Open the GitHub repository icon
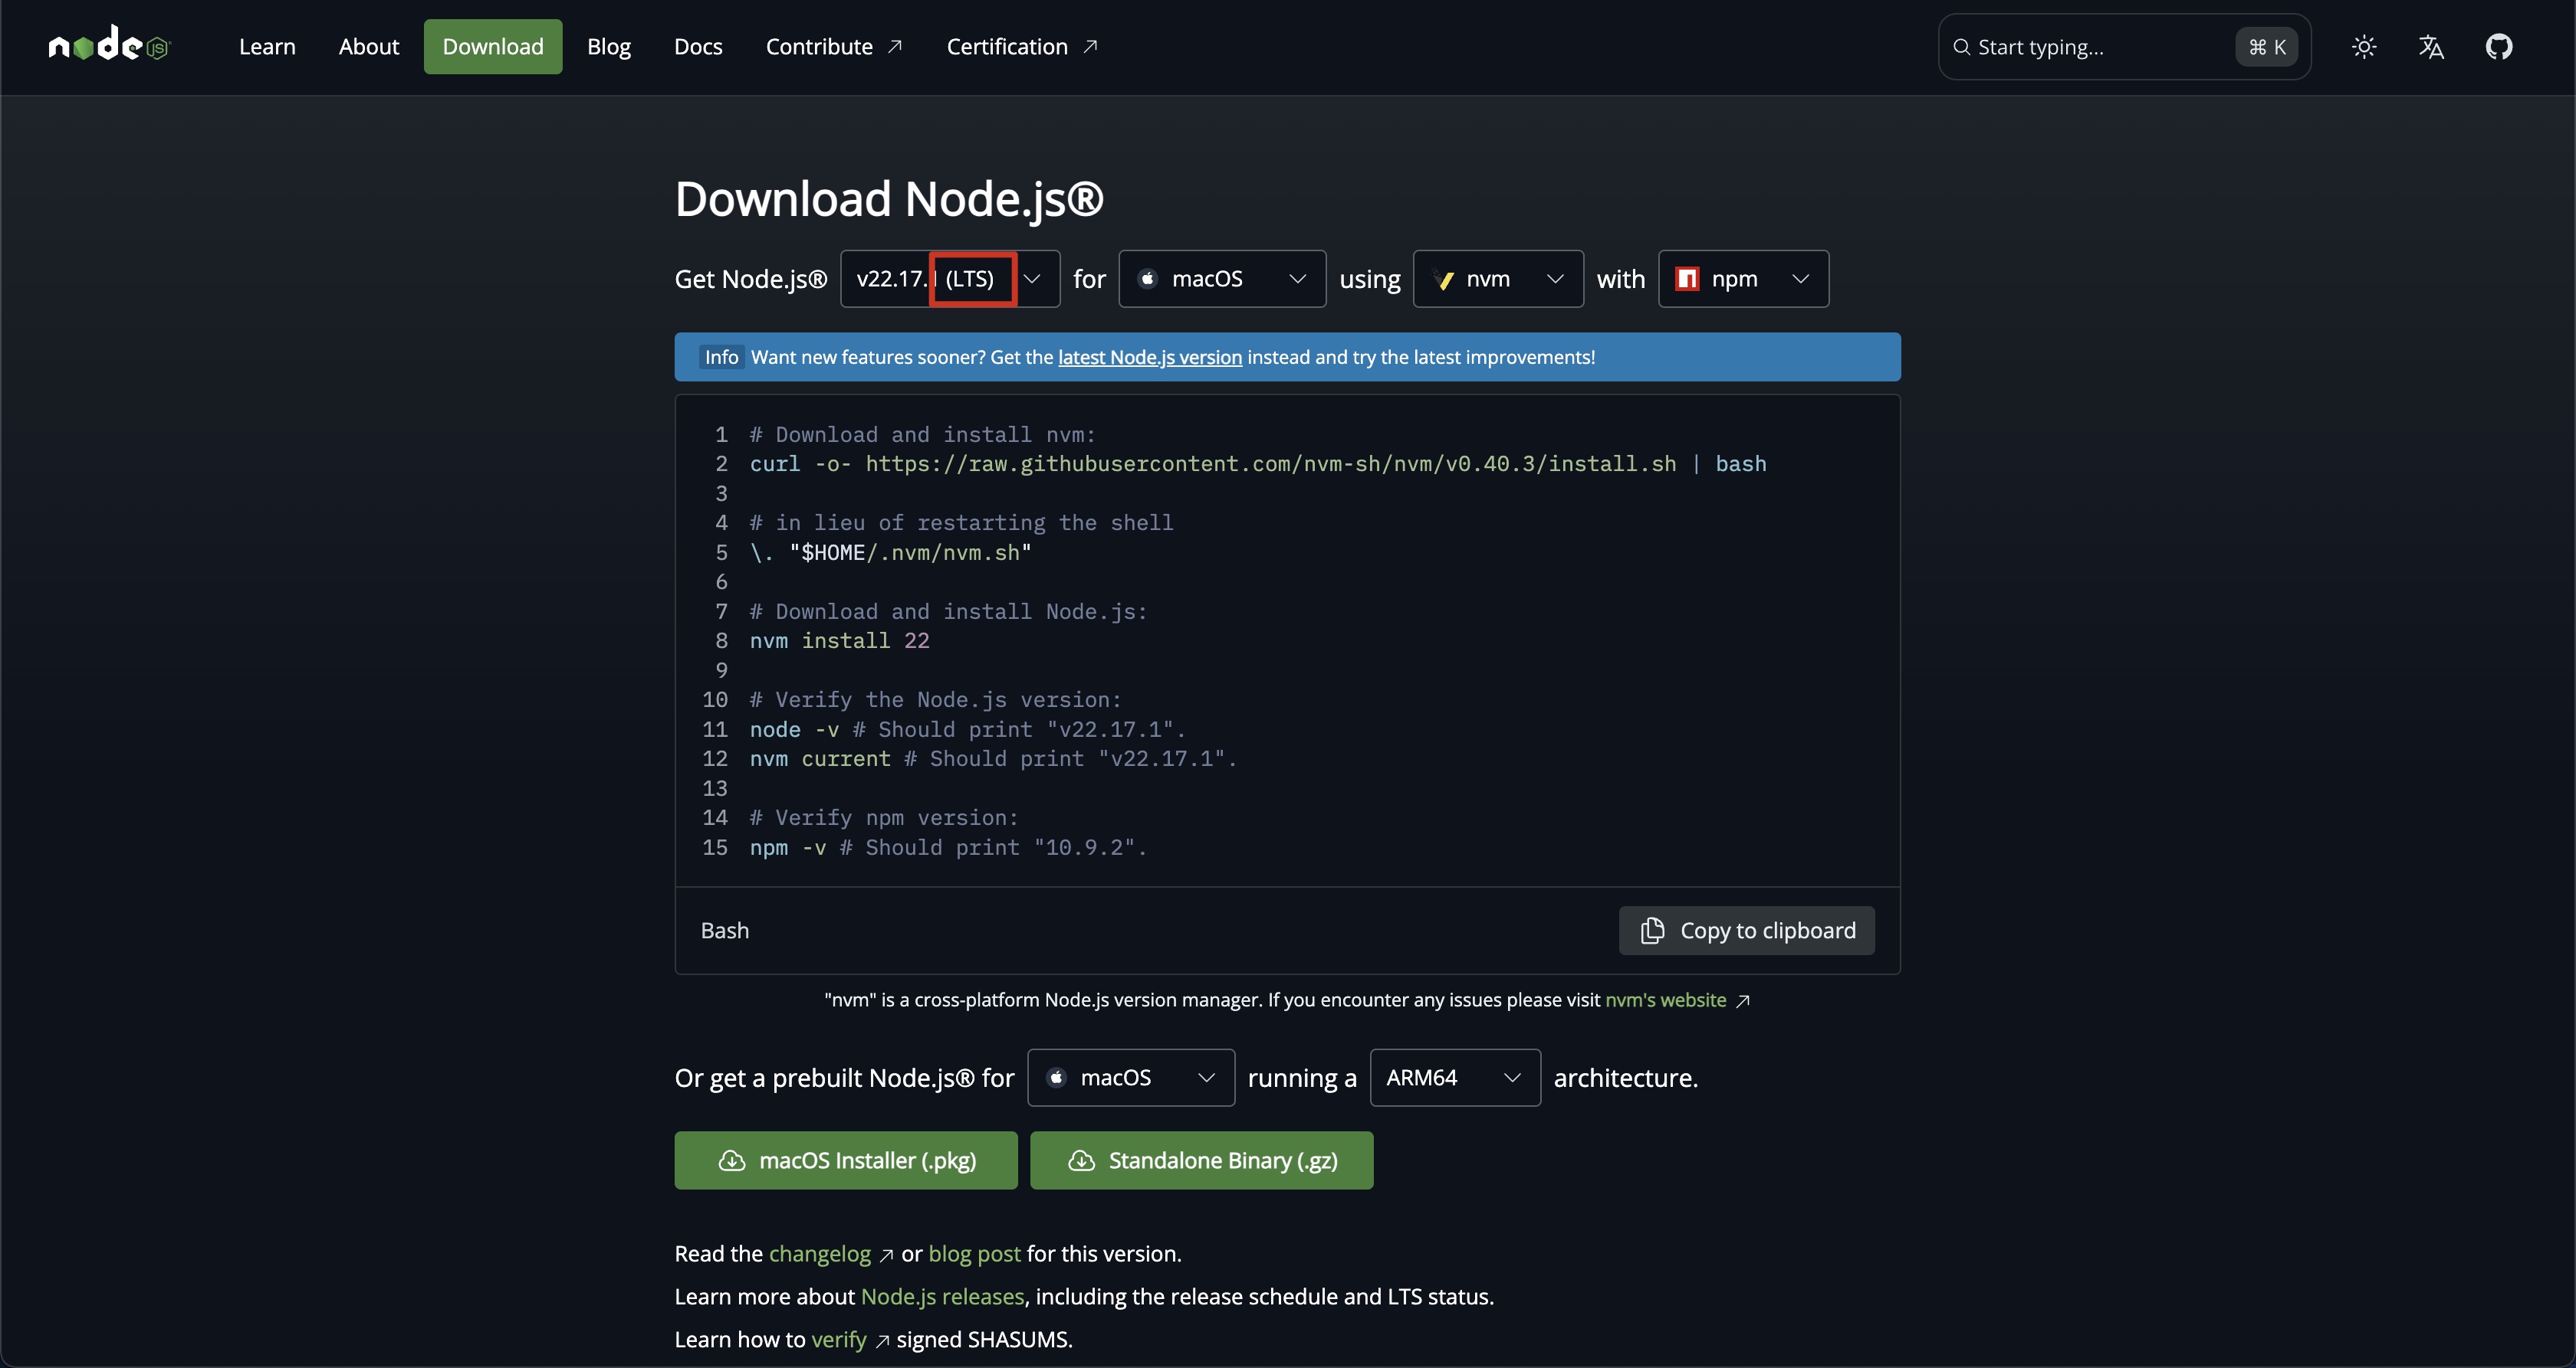Screen dimensions: 2576x1368 click(x=2499, y=46)
